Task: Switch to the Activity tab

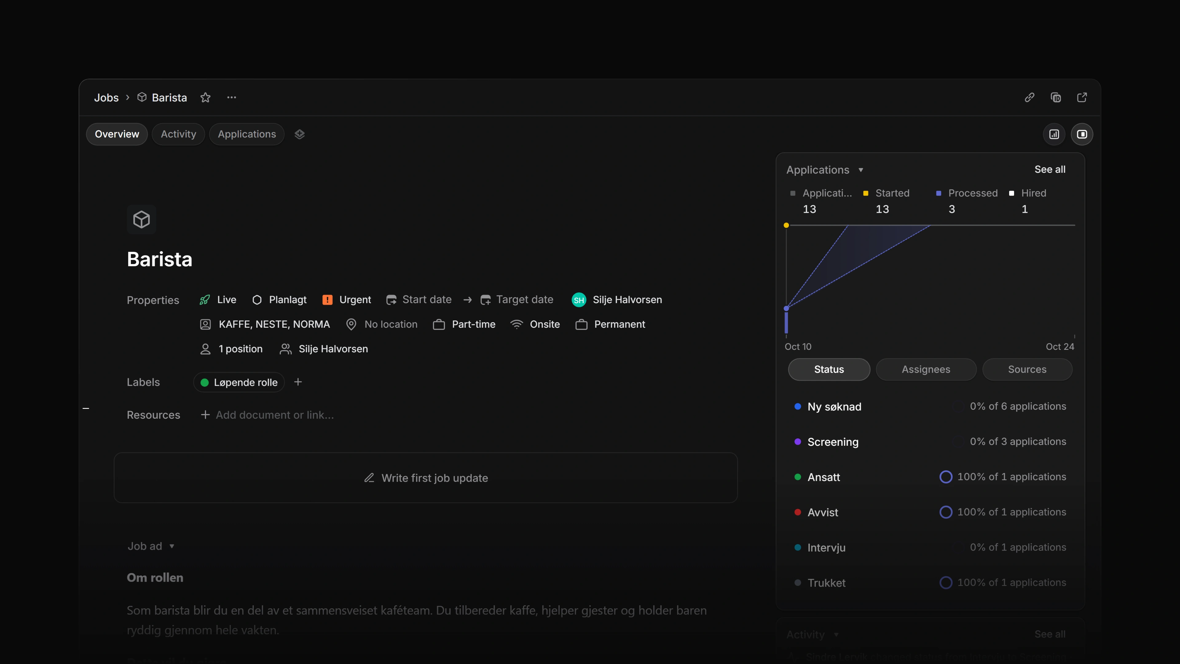Action: [x=178, y=134]
